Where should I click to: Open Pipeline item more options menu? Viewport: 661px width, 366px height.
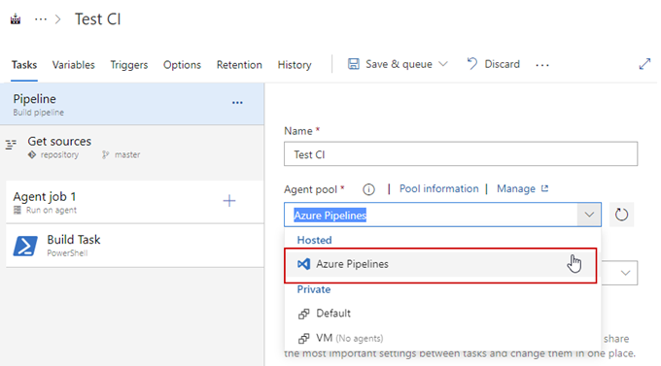point(237,103)
